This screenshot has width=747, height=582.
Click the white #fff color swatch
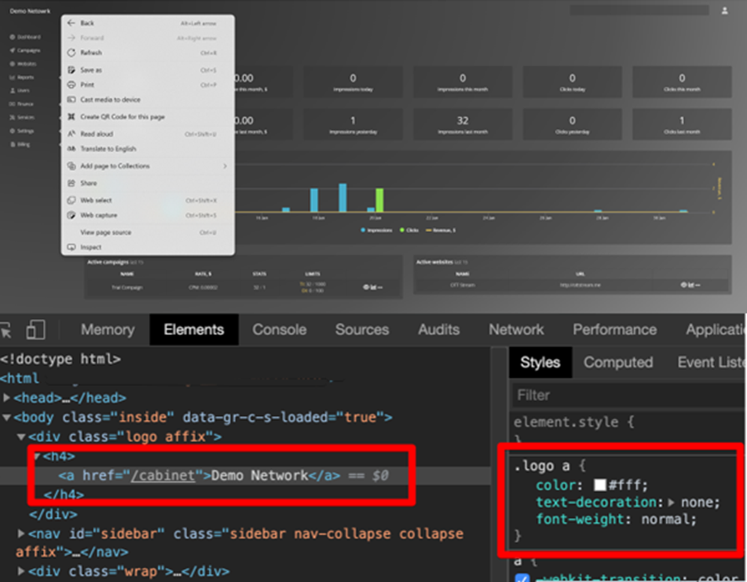point(600,484)
